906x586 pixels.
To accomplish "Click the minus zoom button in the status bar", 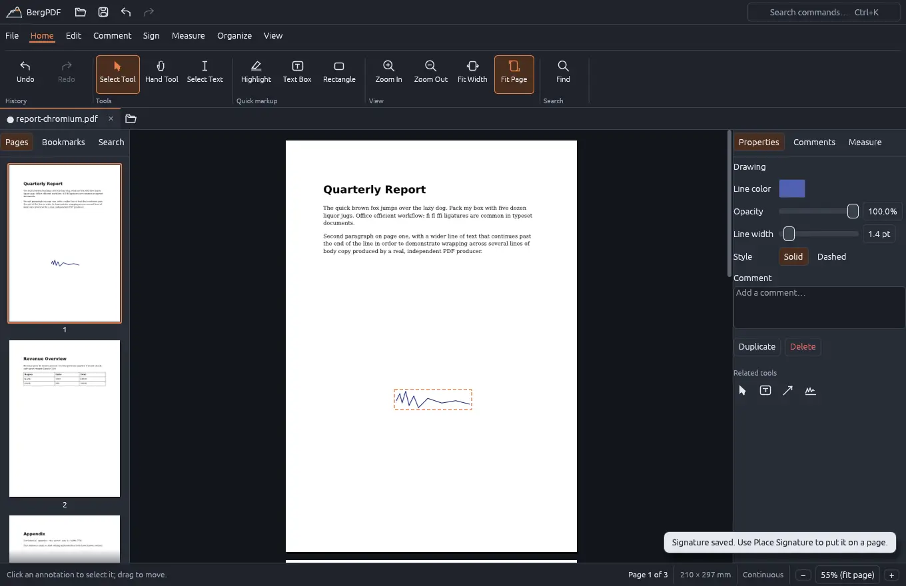I will 803,575.
